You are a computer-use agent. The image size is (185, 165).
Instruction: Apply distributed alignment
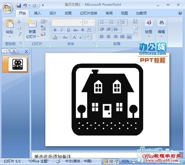(x=129, y=37)
